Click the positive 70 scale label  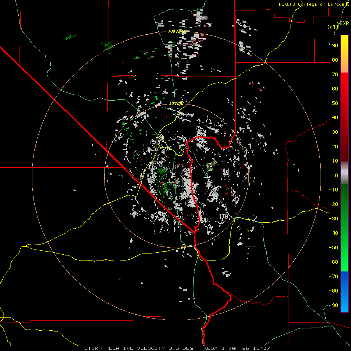pyautogui.click(x=335, y=74)
